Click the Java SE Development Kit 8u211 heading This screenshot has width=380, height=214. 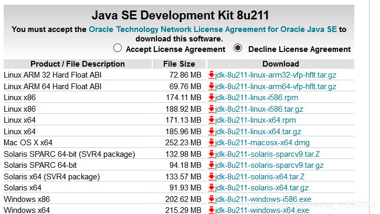pos(181,15)
